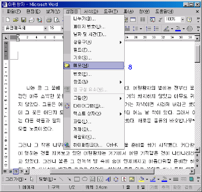The height and width of the screenshot is (192, 202).
Task: Click the vertical scrollbar down arrow
Action: tap(197, 150)
